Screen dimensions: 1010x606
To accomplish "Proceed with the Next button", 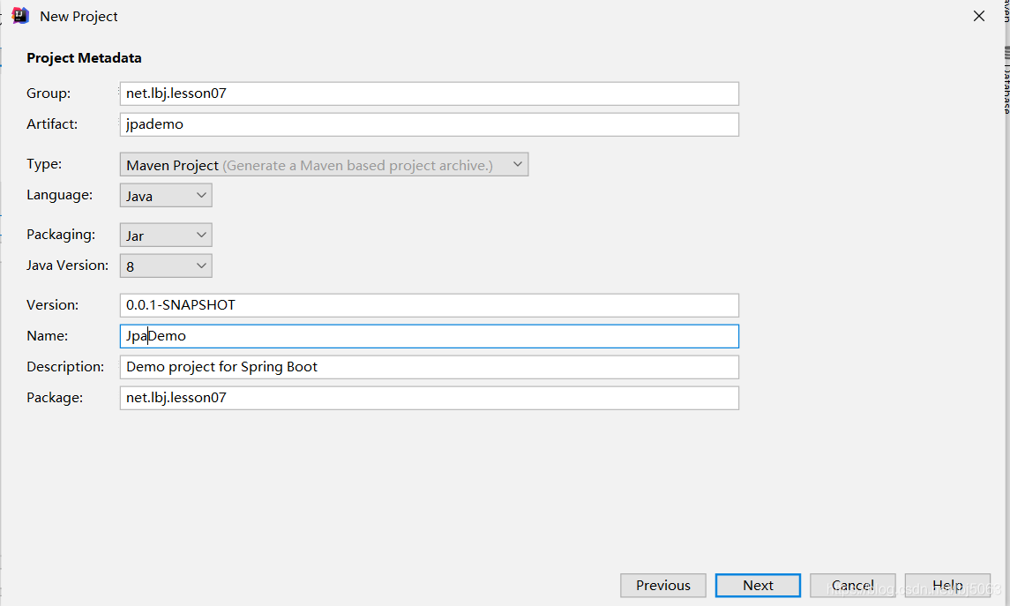I will (758, 586).
